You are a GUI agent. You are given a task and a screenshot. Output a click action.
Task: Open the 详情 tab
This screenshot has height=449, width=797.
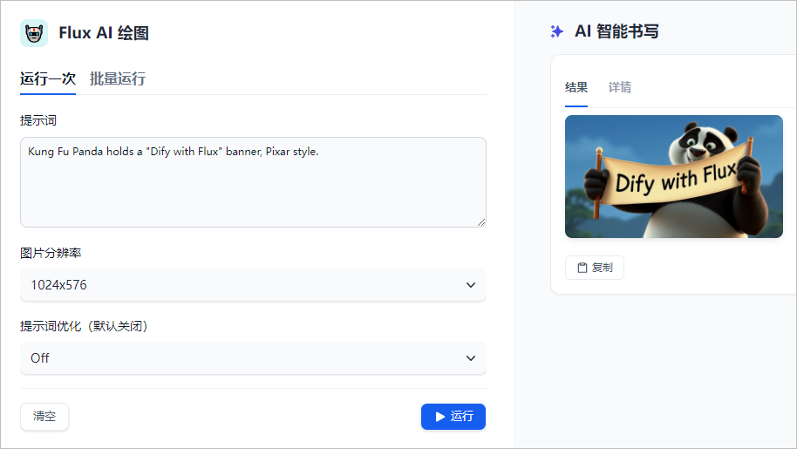[620, 87]
